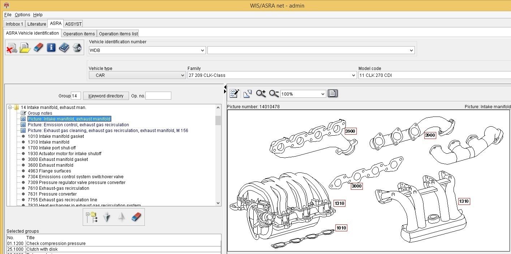This screenshot has height=254, width=511.
Task: Select 1930 Actuator motor for intake shutoff
Action: click(65, 154)
